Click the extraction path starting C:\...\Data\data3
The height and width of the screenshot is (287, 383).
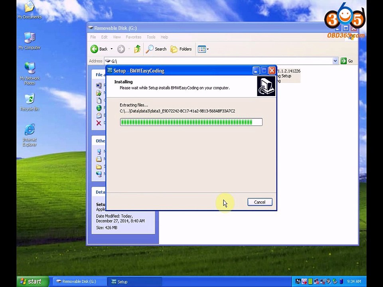pos(177,111)
